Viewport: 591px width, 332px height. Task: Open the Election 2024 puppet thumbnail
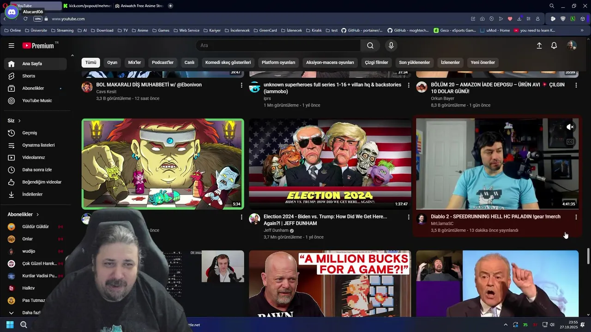pos(330,164)
